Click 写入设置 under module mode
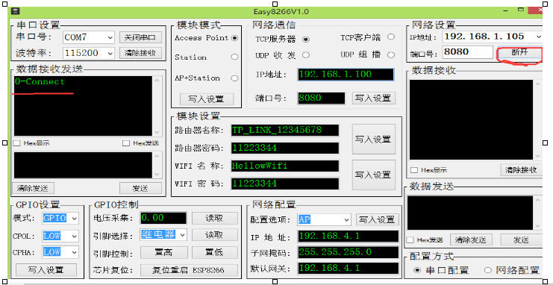The image size is (553, 285). click(x=206, y=99)
